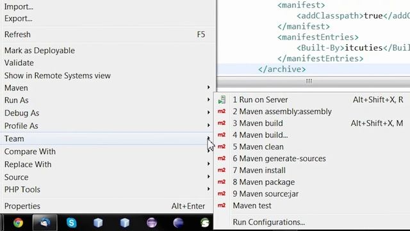
Task: Open the dark blue sphere taskbar icon
Action: 178,223
